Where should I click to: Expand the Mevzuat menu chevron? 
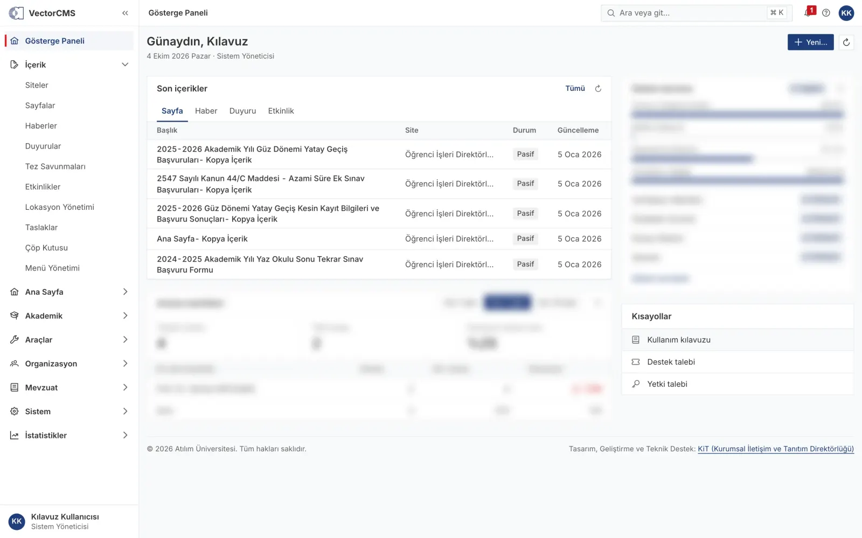125,387
